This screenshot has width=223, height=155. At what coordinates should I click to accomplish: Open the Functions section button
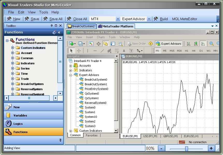(34, 132)
